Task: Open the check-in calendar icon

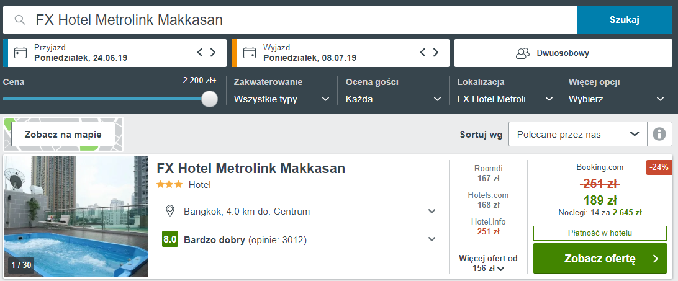Action: tap(20, 53)
